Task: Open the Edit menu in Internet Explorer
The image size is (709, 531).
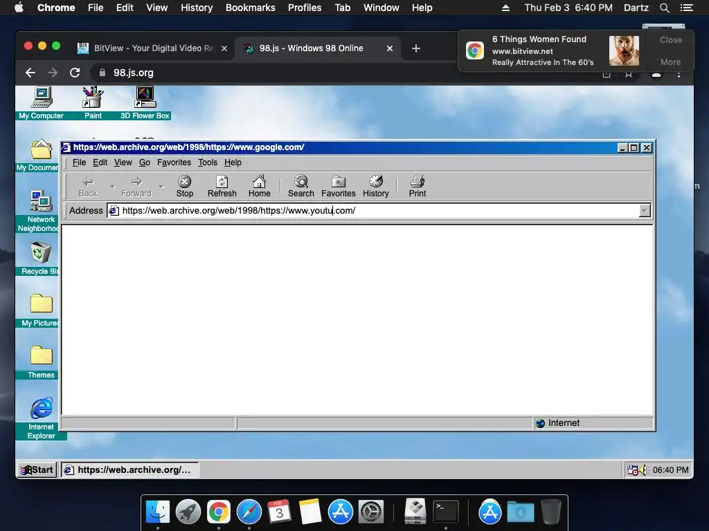Action: click(100, 162)
